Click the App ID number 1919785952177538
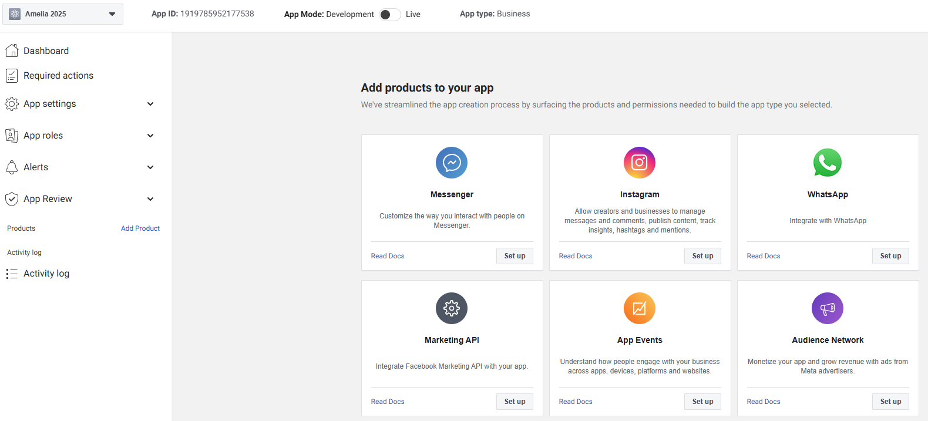The width and height of the screenshot is (928, 421). point(217,14)
